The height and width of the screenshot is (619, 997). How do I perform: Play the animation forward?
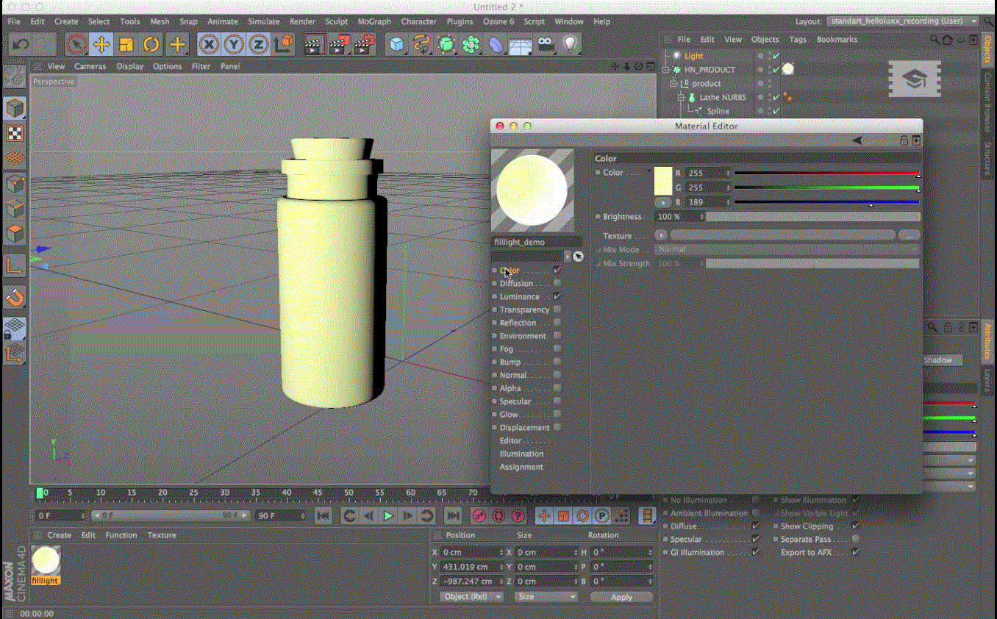click(x=389, y=516)
